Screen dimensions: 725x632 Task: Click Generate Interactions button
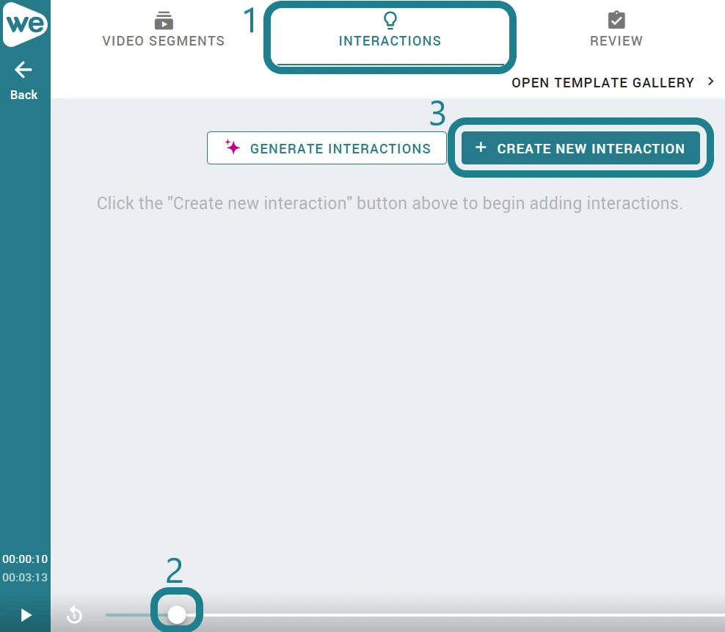(x=327, y=148)
